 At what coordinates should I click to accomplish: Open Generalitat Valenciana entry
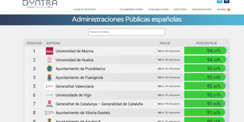coord(75,86)
